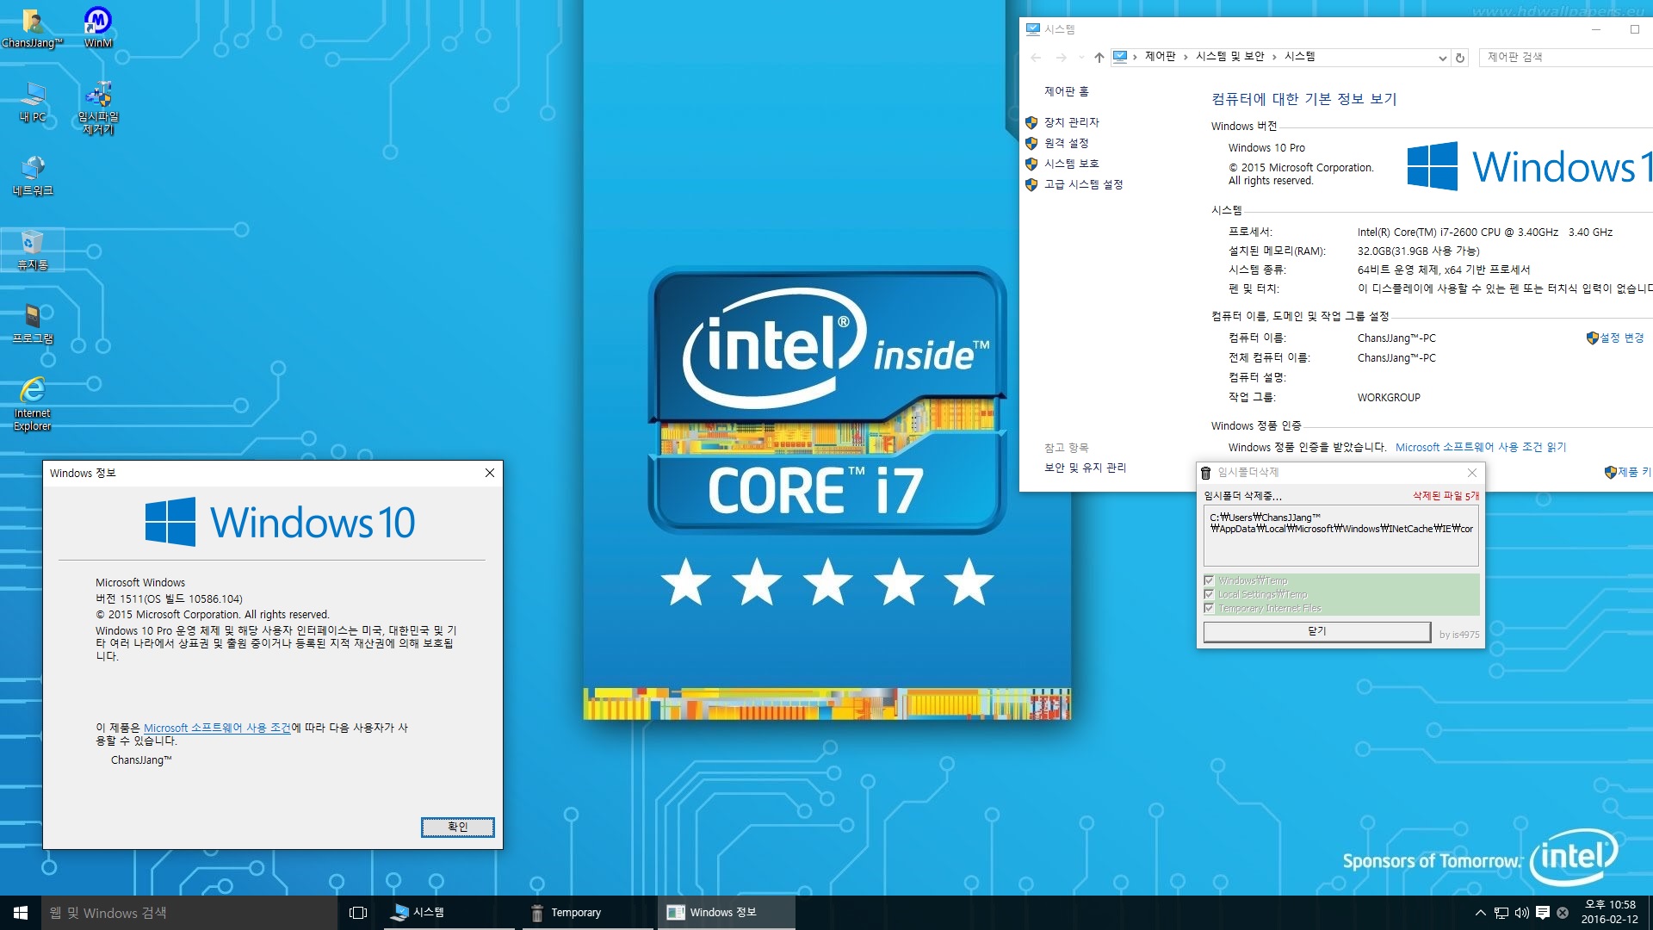Screen dimensions: 1653x930
Task: Click the shield icon next to 고급 시스템 설정
Action: click(x=1031, y=184)
